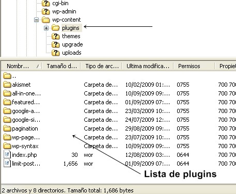236x194 pixels.
Task: Click status bar file count text
Action: click(68, 190)
